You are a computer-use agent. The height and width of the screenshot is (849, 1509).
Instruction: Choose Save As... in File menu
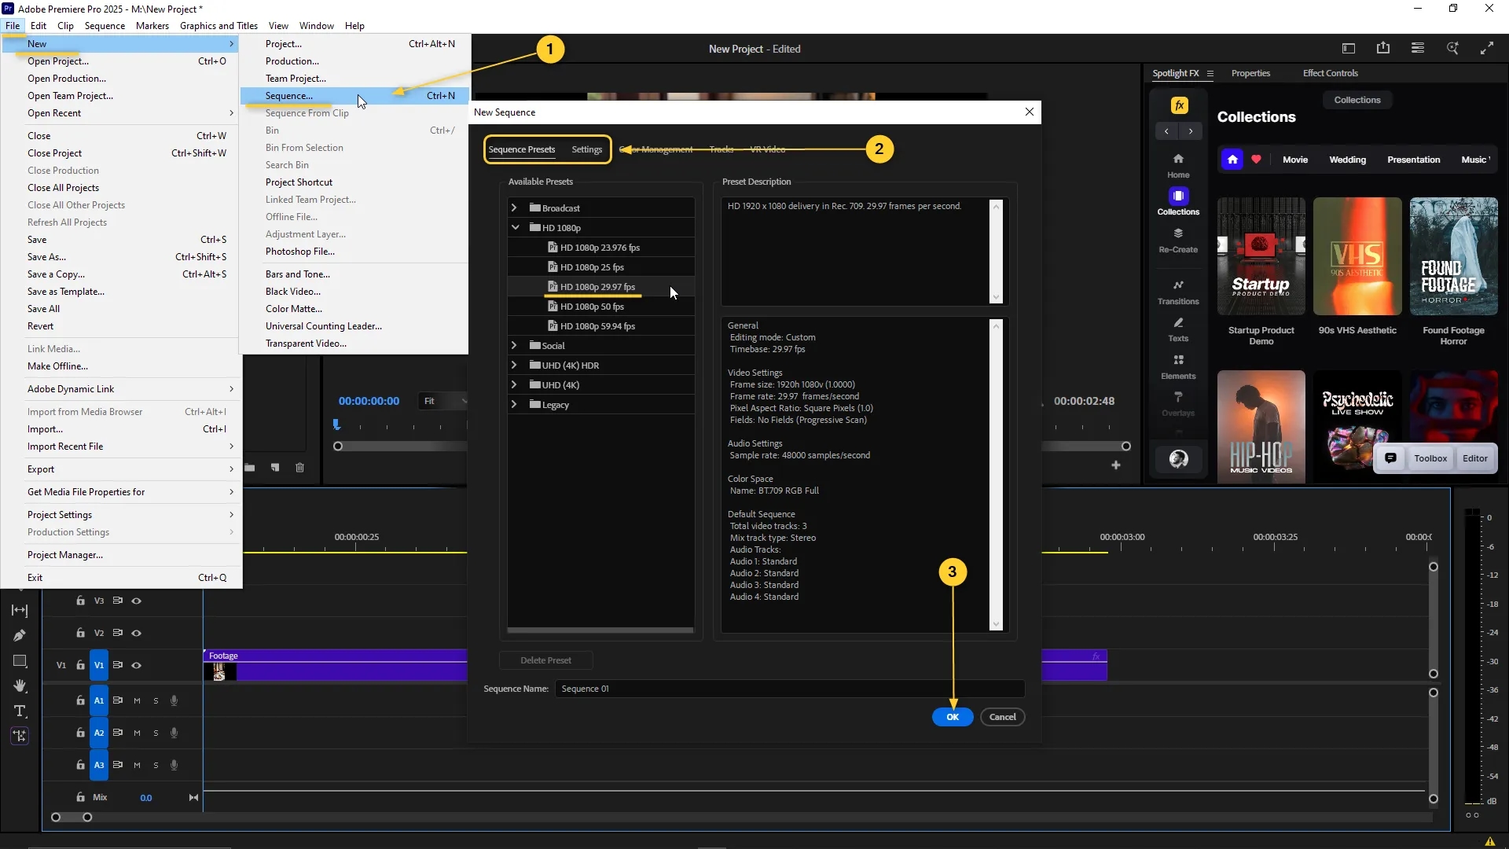tap(122, 257)
